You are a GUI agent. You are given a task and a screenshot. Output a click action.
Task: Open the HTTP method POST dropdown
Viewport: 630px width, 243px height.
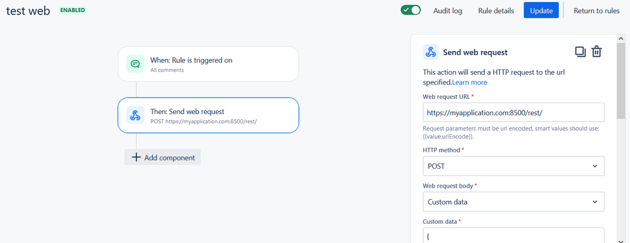click(x=513, y=166)
